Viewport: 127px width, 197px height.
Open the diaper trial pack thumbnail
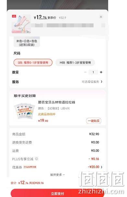point(24,111)
